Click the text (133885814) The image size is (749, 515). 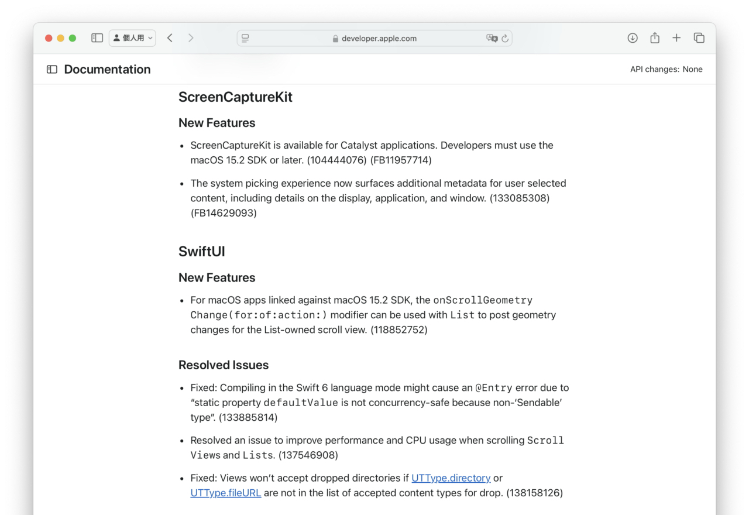248,418
